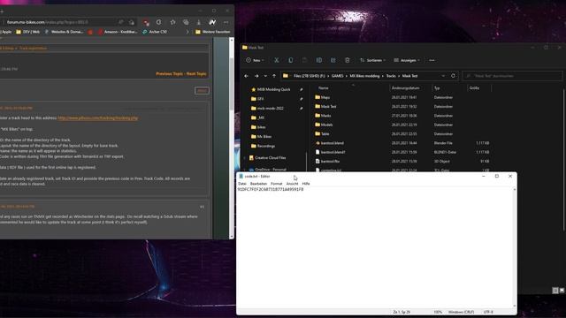
Task: Sort files by the Änderungsdatum column
Action: [405, 88]
